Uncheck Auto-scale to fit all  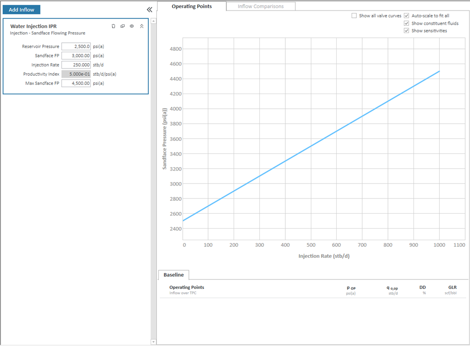click(x=407, y=16)
